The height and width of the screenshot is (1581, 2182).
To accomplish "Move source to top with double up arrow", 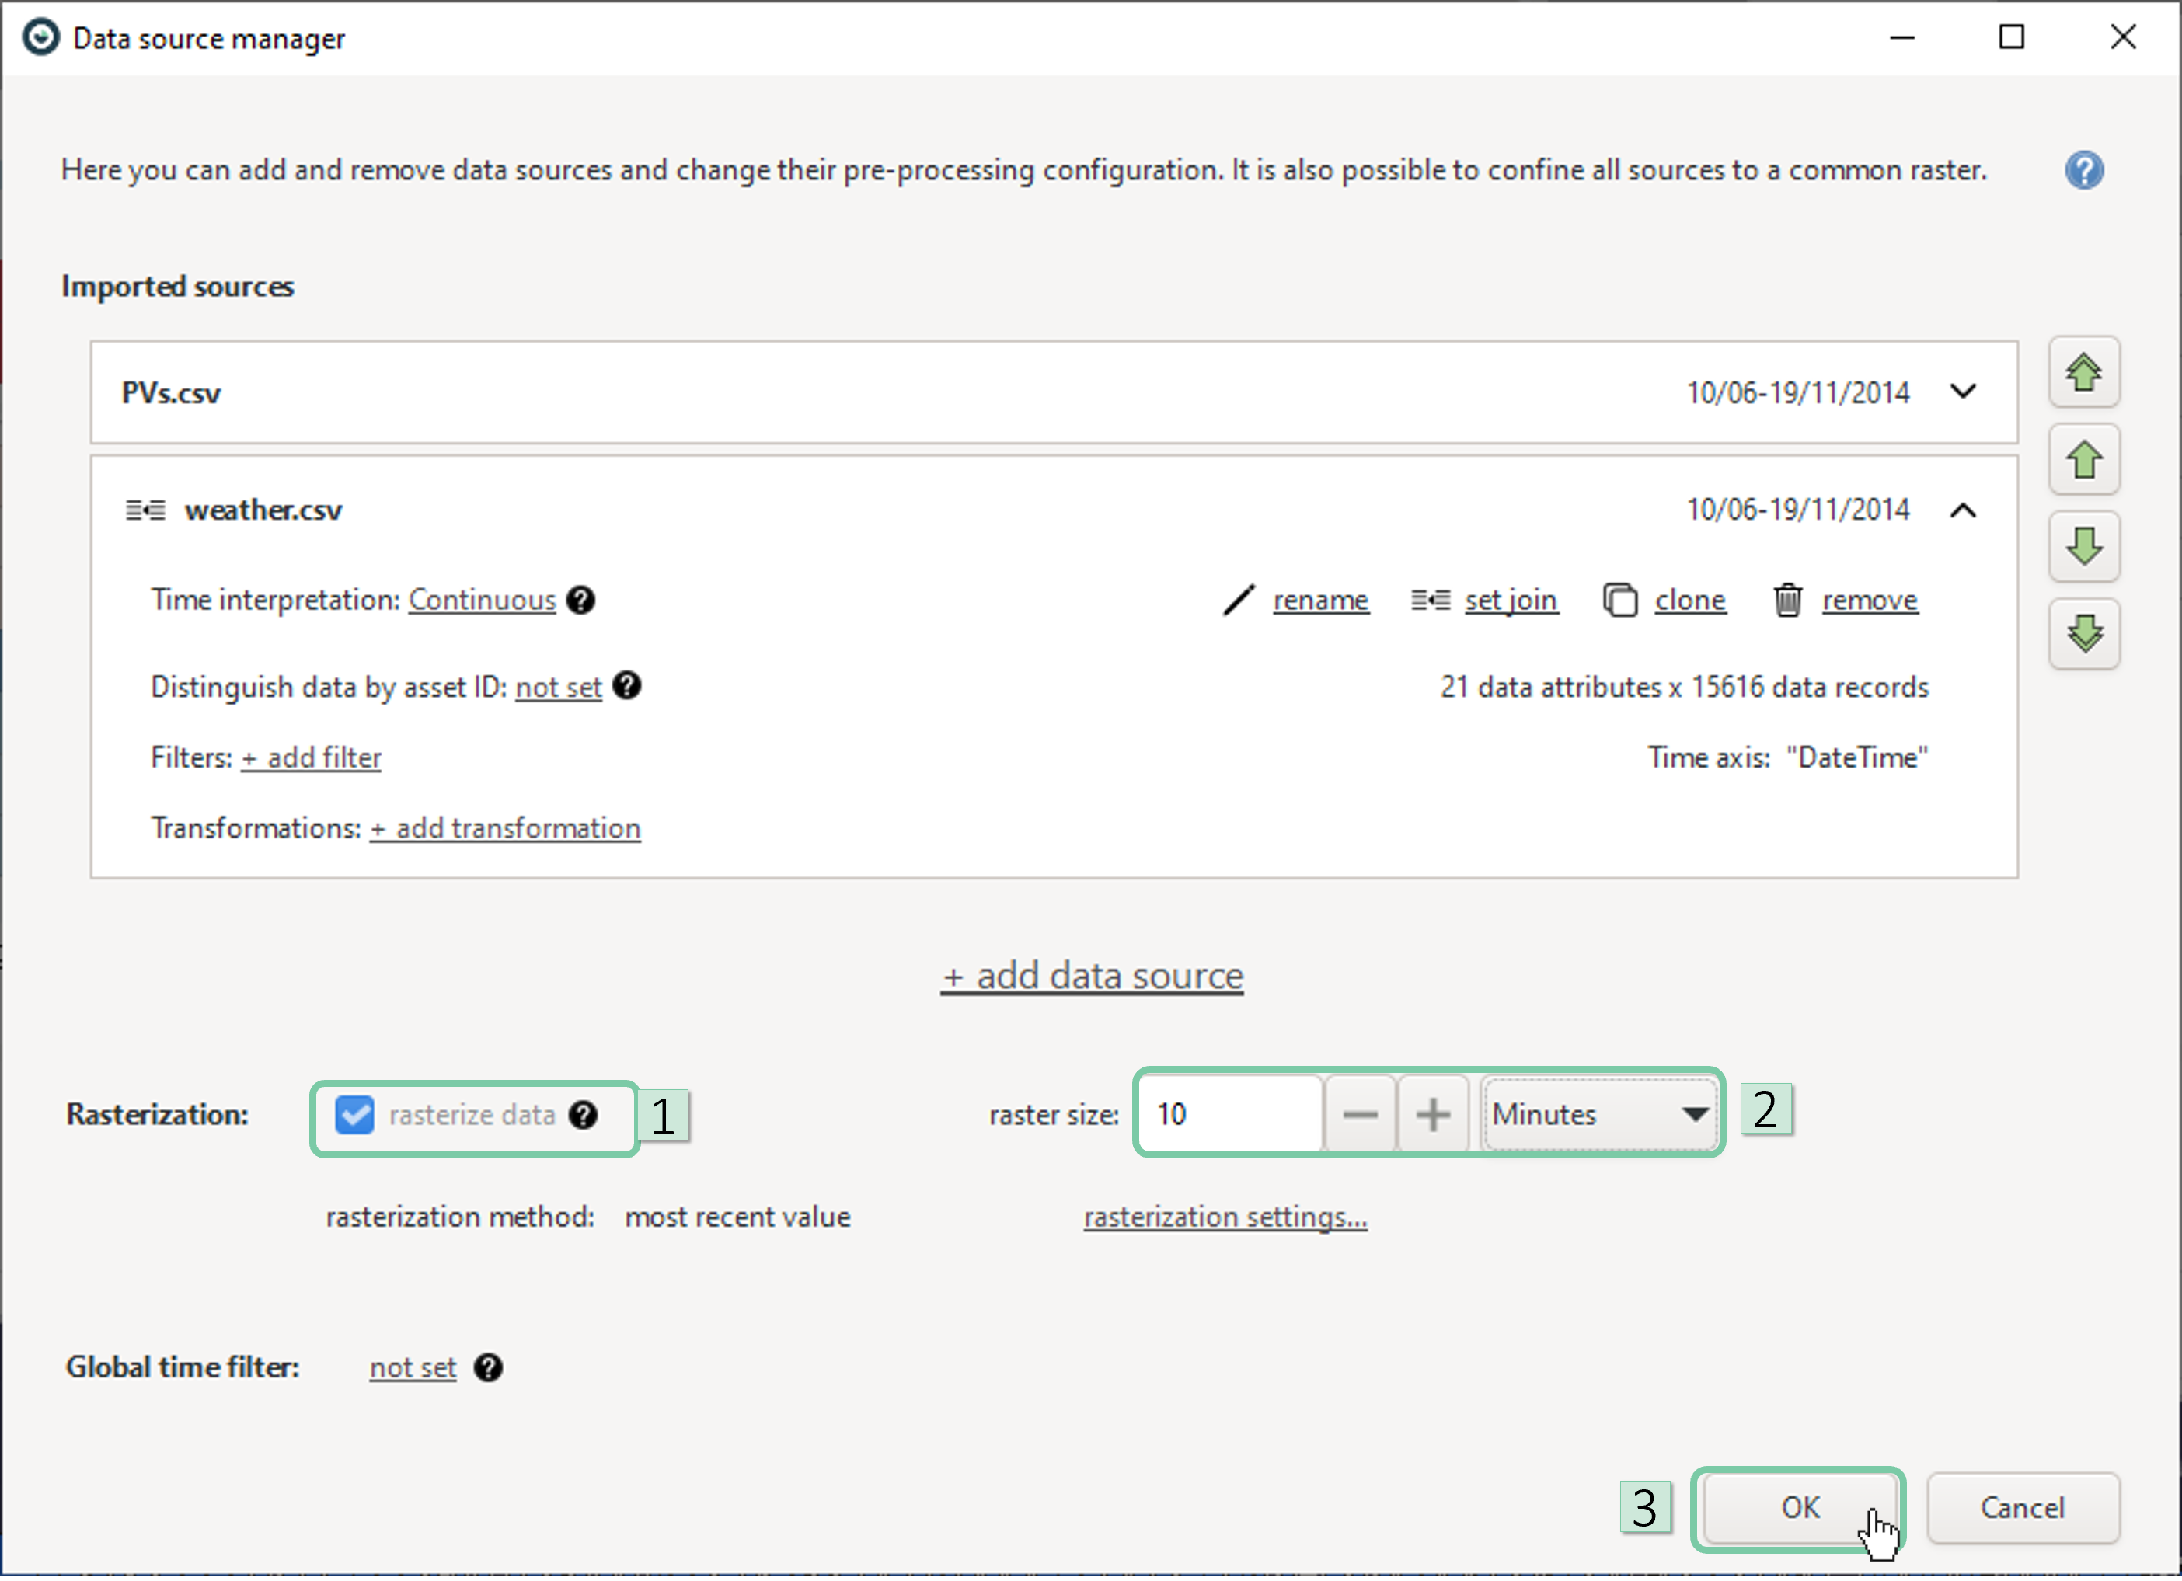I will point(2084,373).
